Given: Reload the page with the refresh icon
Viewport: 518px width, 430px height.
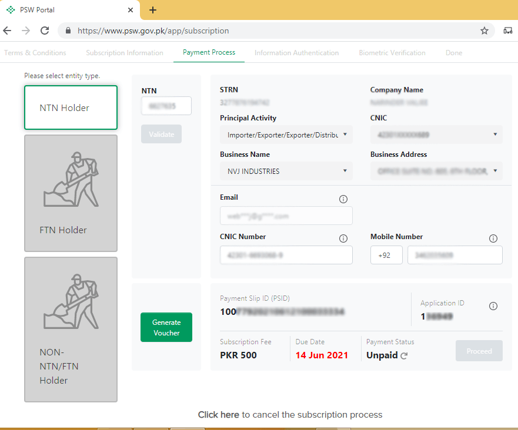Looking at the screenshot, I should [x=45, y=31].
